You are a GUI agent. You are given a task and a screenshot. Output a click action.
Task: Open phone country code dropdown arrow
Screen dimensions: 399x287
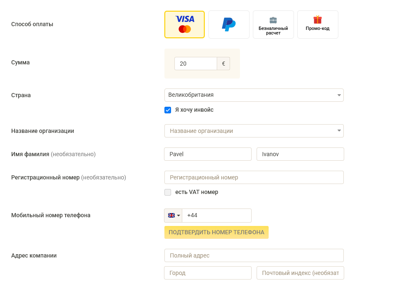coord(179,216)
